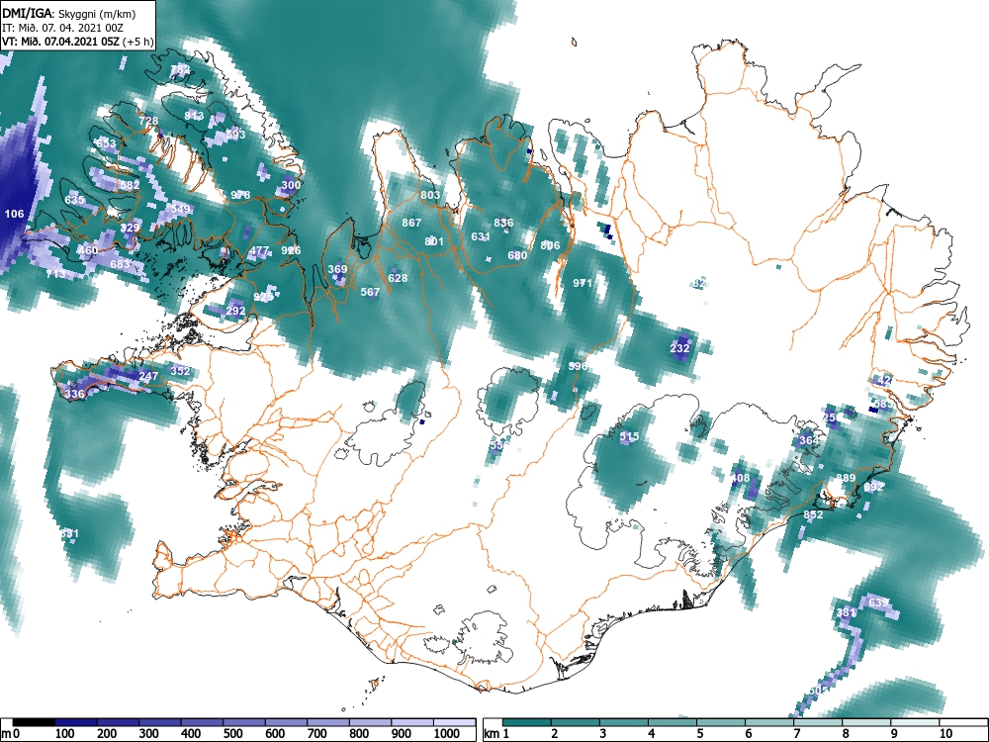Click the '352' visibility value on the map

[180, 370]
